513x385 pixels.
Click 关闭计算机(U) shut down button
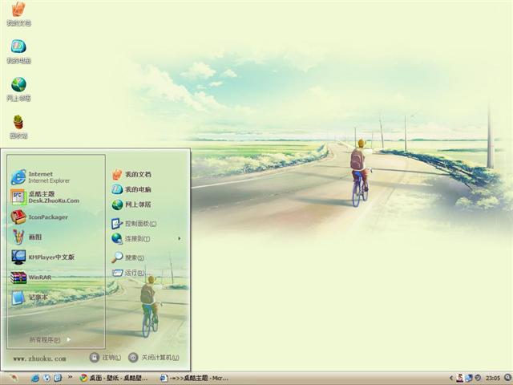tap(154, 358)
